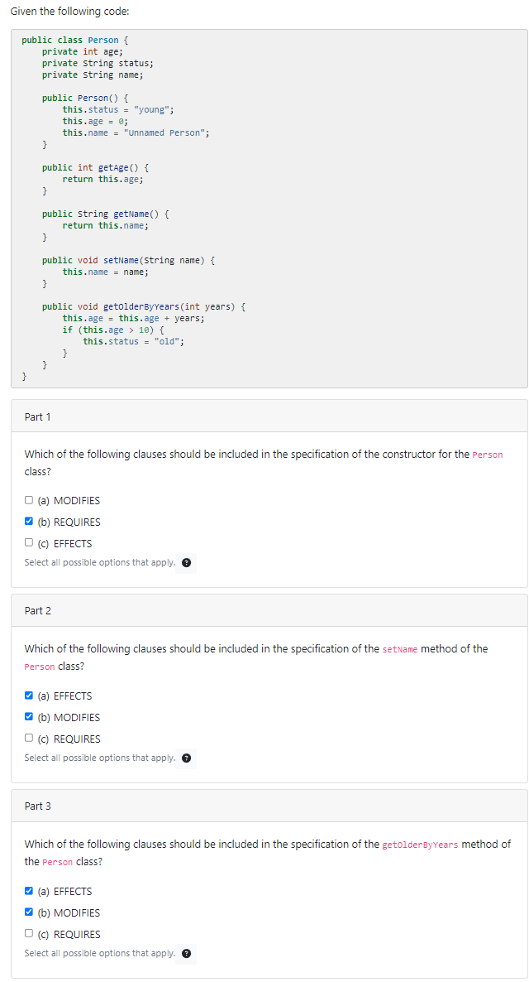Screen dimensions: 529x982
Task: Click the 'this.name = name;' line
Action: point(105,272)
